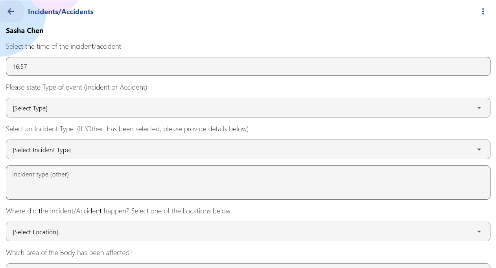Click the 16:57 time value text
Screen dimensions: 496x268
pyautogui.click(x=20, y=67)
